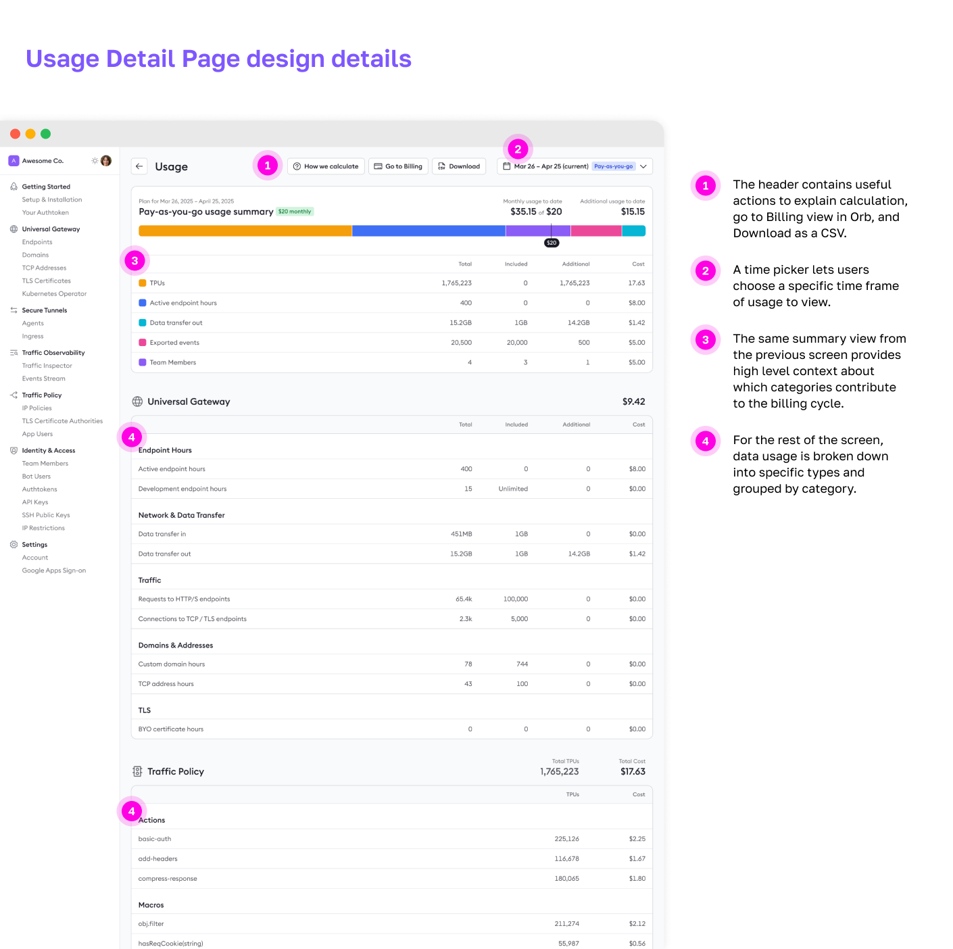
Task: Open SSH Public Keys page
Action: pos(46,515)
